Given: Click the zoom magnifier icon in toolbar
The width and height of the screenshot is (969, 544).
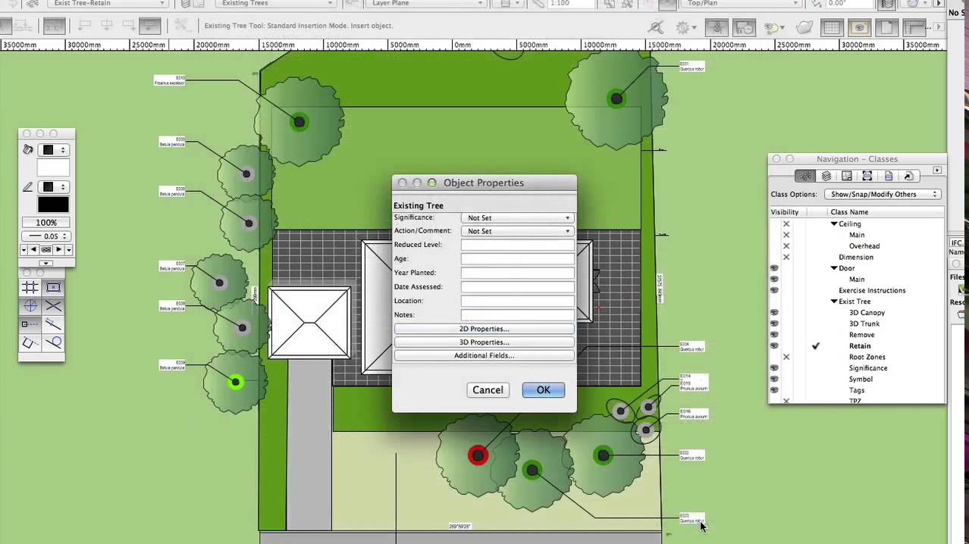Looking at the screenshot, I should 657,28.
